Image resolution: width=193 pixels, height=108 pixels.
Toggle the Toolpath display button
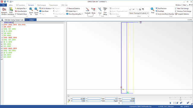click(87, 11)
